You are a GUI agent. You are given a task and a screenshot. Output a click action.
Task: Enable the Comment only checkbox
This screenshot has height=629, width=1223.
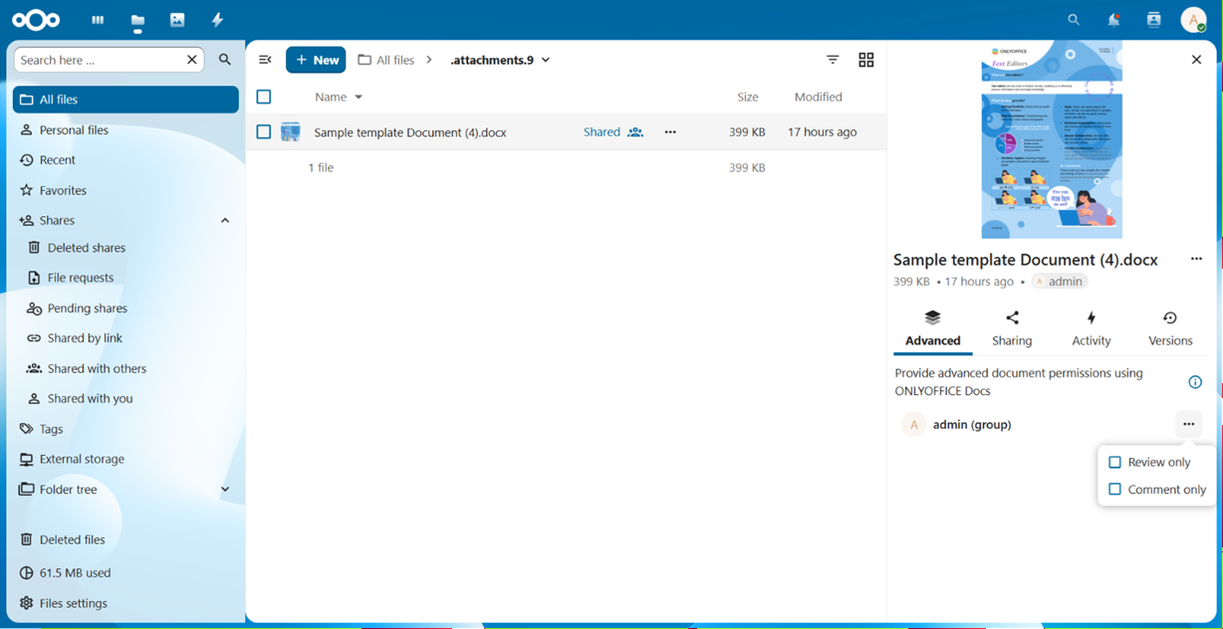point(1115,490)
